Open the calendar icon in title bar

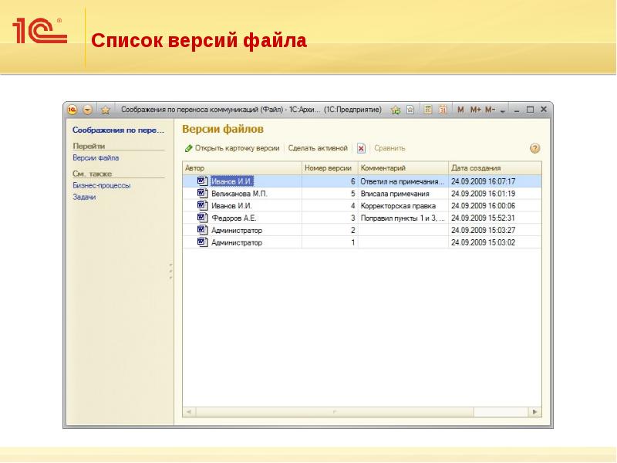point(443,110)
